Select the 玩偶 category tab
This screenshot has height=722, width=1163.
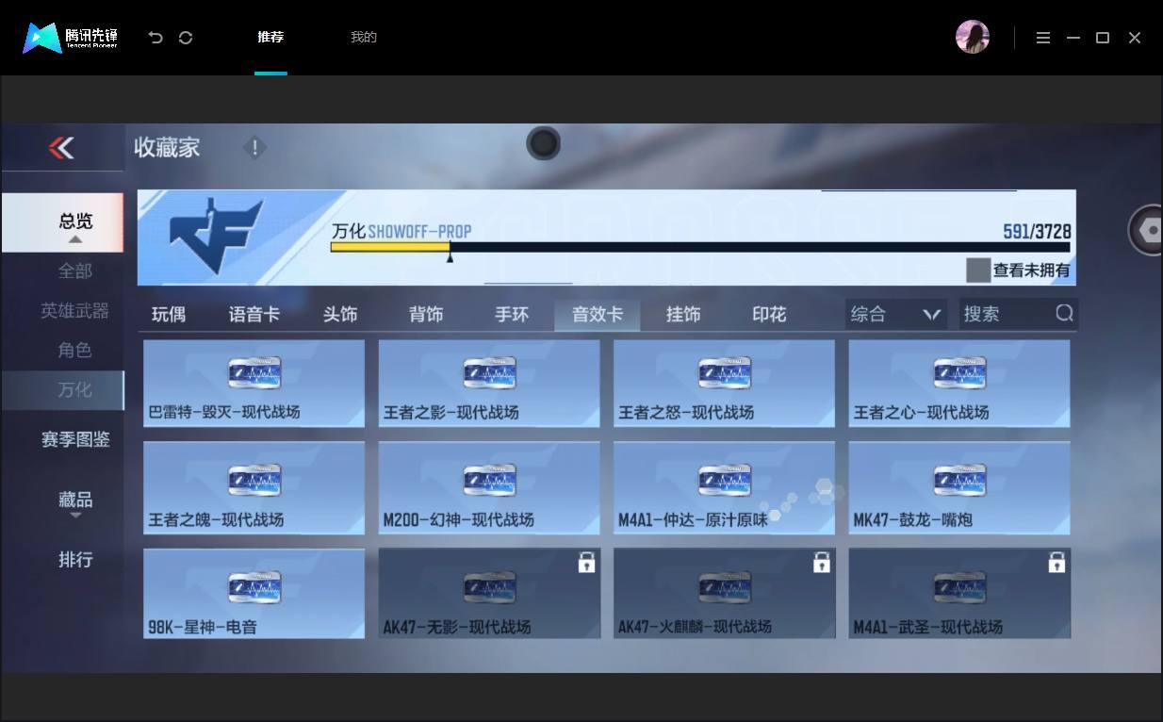click(169, 314)
